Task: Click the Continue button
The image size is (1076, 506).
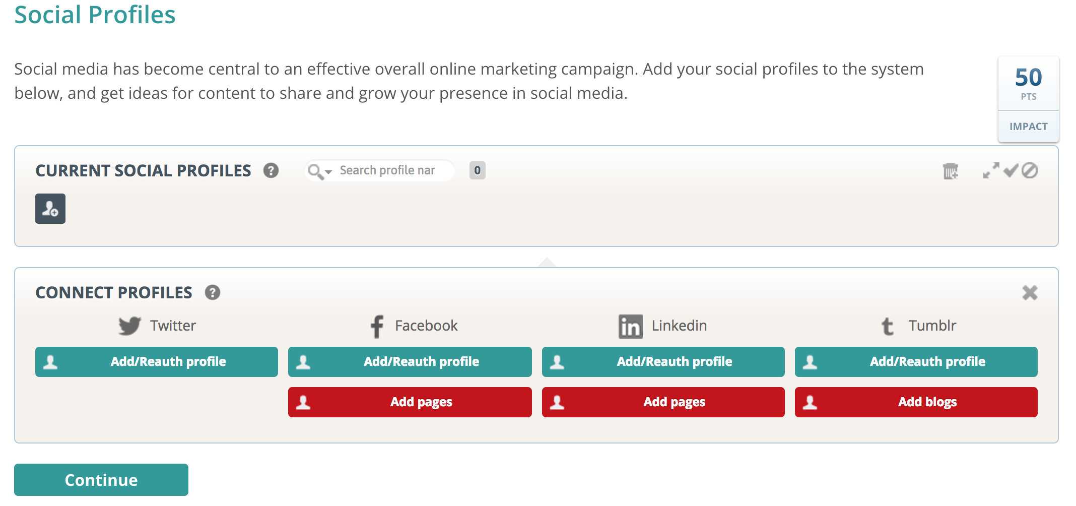Action: coord(101,480)
